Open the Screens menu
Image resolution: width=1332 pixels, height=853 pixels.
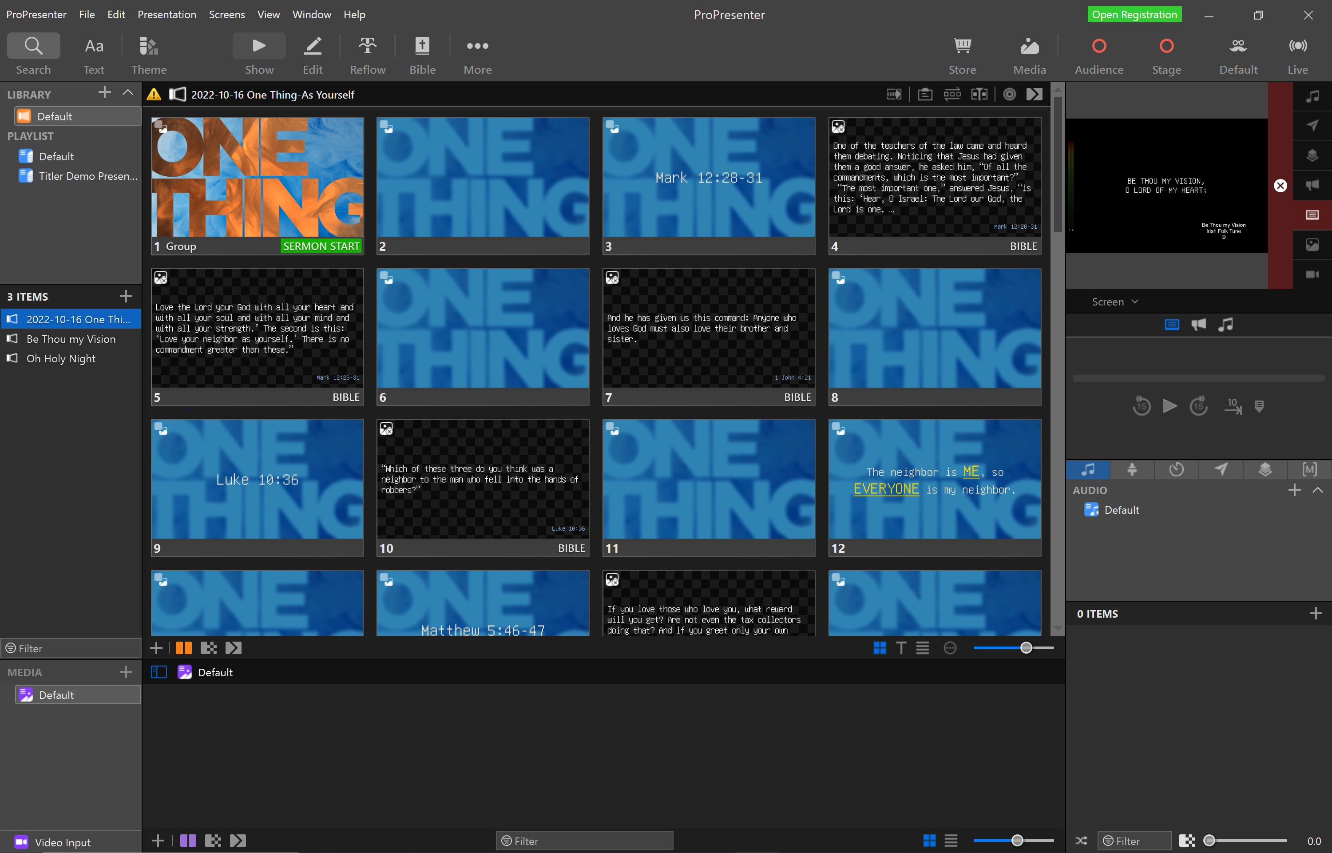(x=226, y=14)
